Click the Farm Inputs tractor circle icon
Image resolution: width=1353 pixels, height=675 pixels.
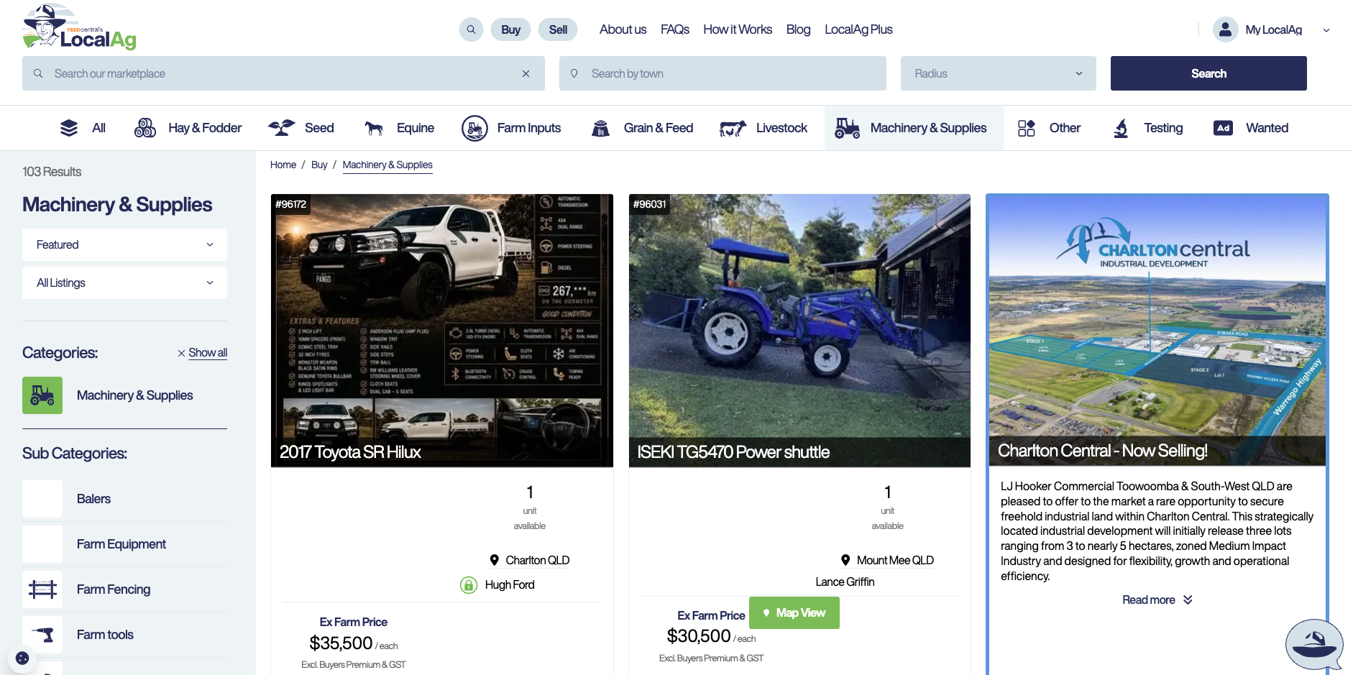(x=474, y=128)
